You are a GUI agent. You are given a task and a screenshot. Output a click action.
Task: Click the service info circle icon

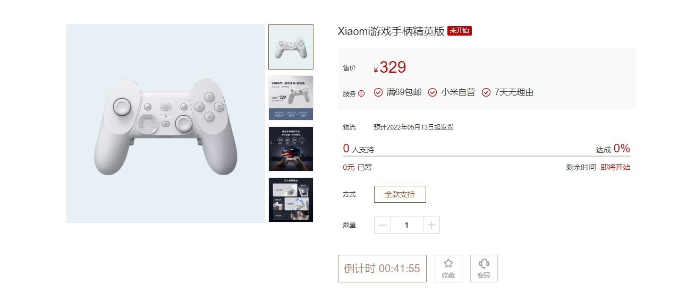(361, 93)
